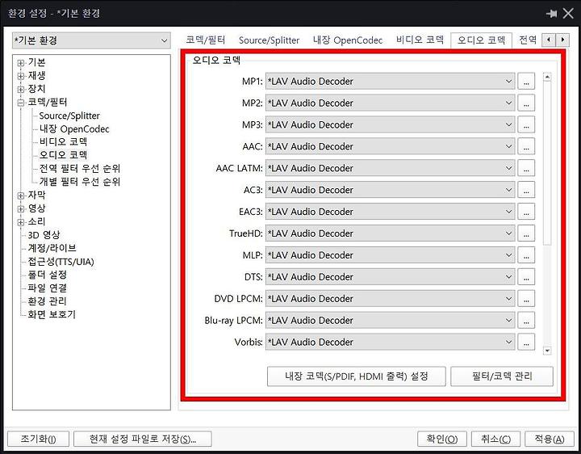Switch to the 내장 OpenCodec tab
The image size is (581, 454).
point(348,40)
